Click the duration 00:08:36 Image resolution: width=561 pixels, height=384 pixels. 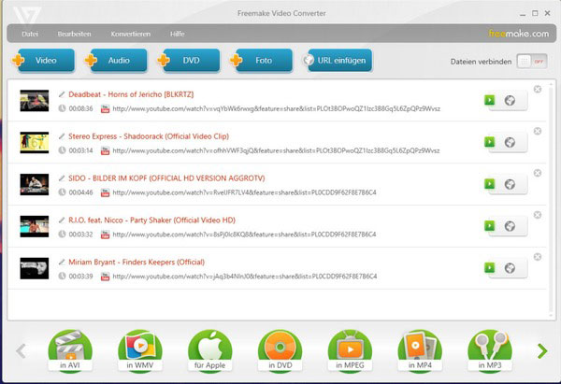click(x=80, y=108)
